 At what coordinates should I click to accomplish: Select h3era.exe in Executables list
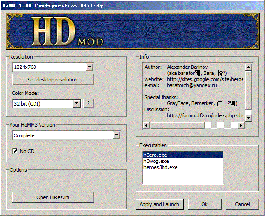click(x=183, y=155)
